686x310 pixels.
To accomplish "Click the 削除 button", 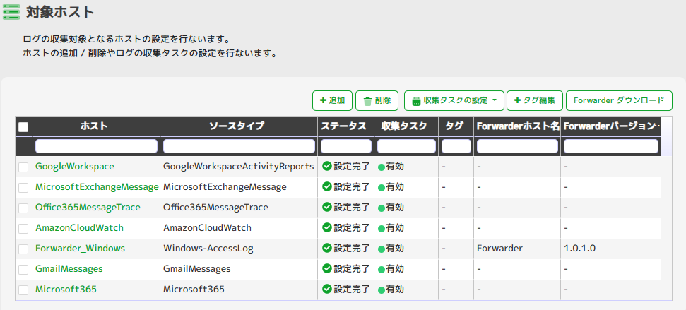I will click(377, 100).
